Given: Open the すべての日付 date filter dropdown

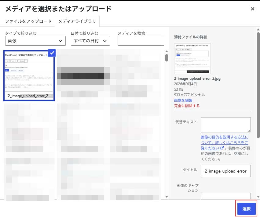Looking at the screenshot, I should 90,41.
